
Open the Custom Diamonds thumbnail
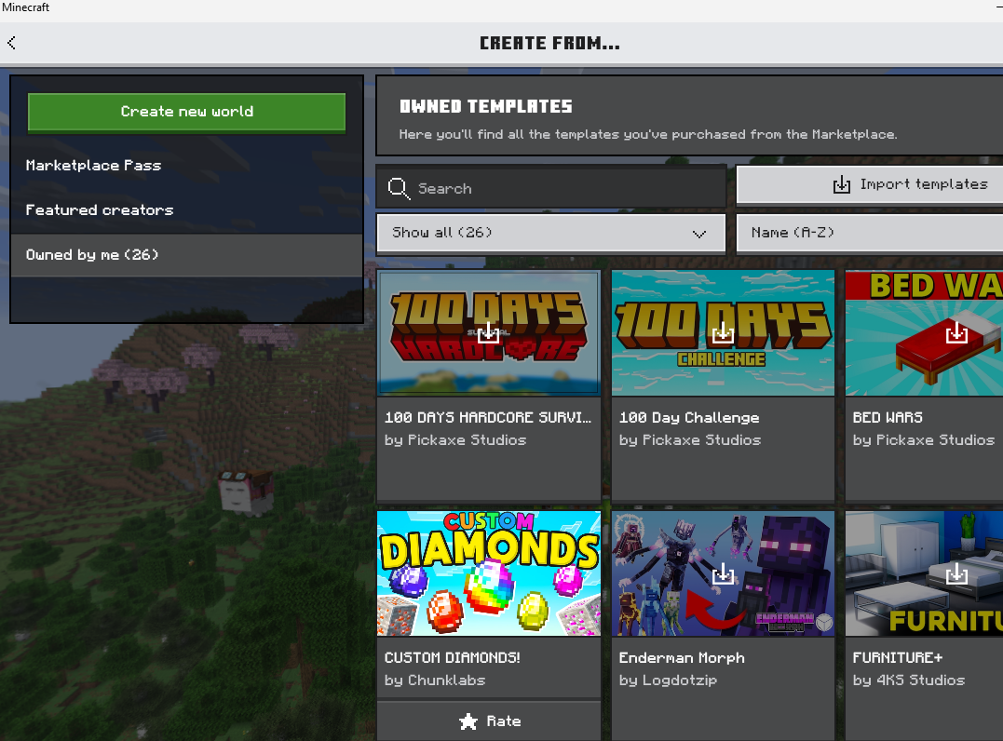point(489,573)
